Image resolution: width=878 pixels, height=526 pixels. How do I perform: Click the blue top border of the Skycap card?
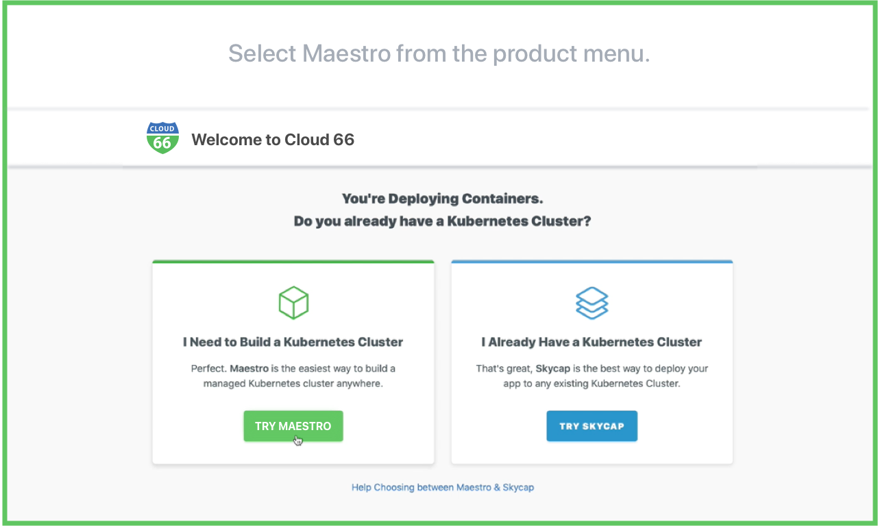(592, 261)
